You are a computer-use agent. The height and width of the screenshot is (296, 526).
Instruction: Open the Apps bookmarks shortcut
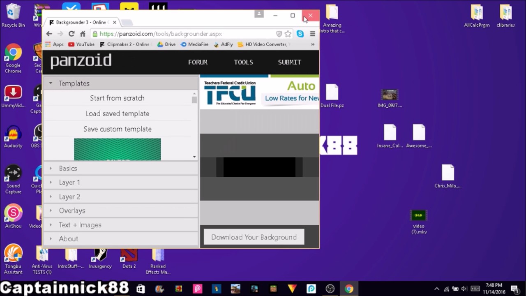(x=54, y=44)
